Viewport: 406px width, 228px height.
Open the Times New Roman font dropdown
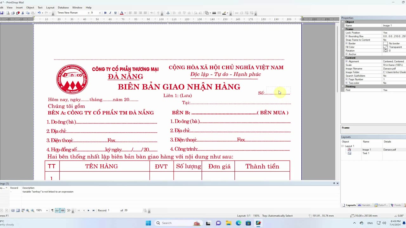pyautogui.click(x=88, y=13)
